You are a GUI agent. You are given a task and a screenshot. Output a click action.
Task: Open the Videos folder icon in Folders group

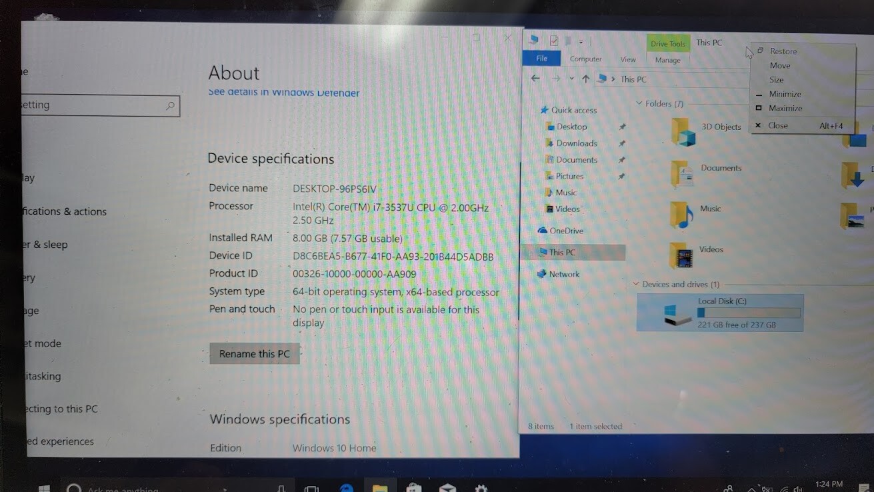[x=681, y=255]
